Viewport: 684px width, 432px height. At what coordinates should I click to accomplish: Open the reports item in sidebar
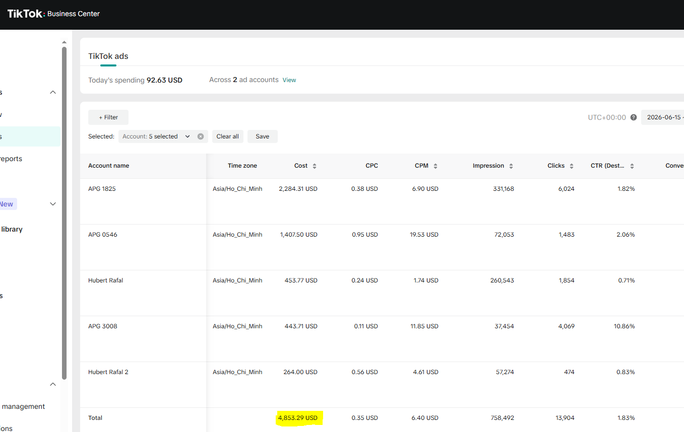(11, 159)
